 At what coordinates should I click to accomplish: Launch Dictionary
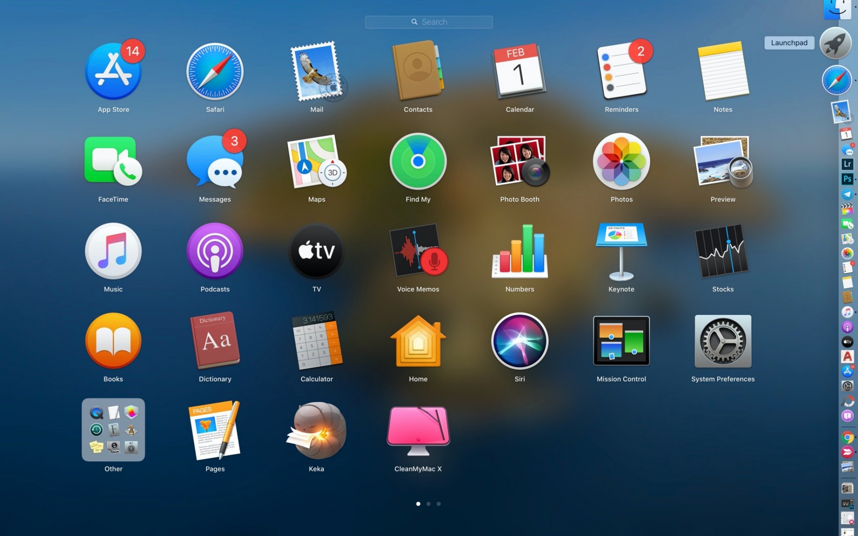click(x=215, y=341)
